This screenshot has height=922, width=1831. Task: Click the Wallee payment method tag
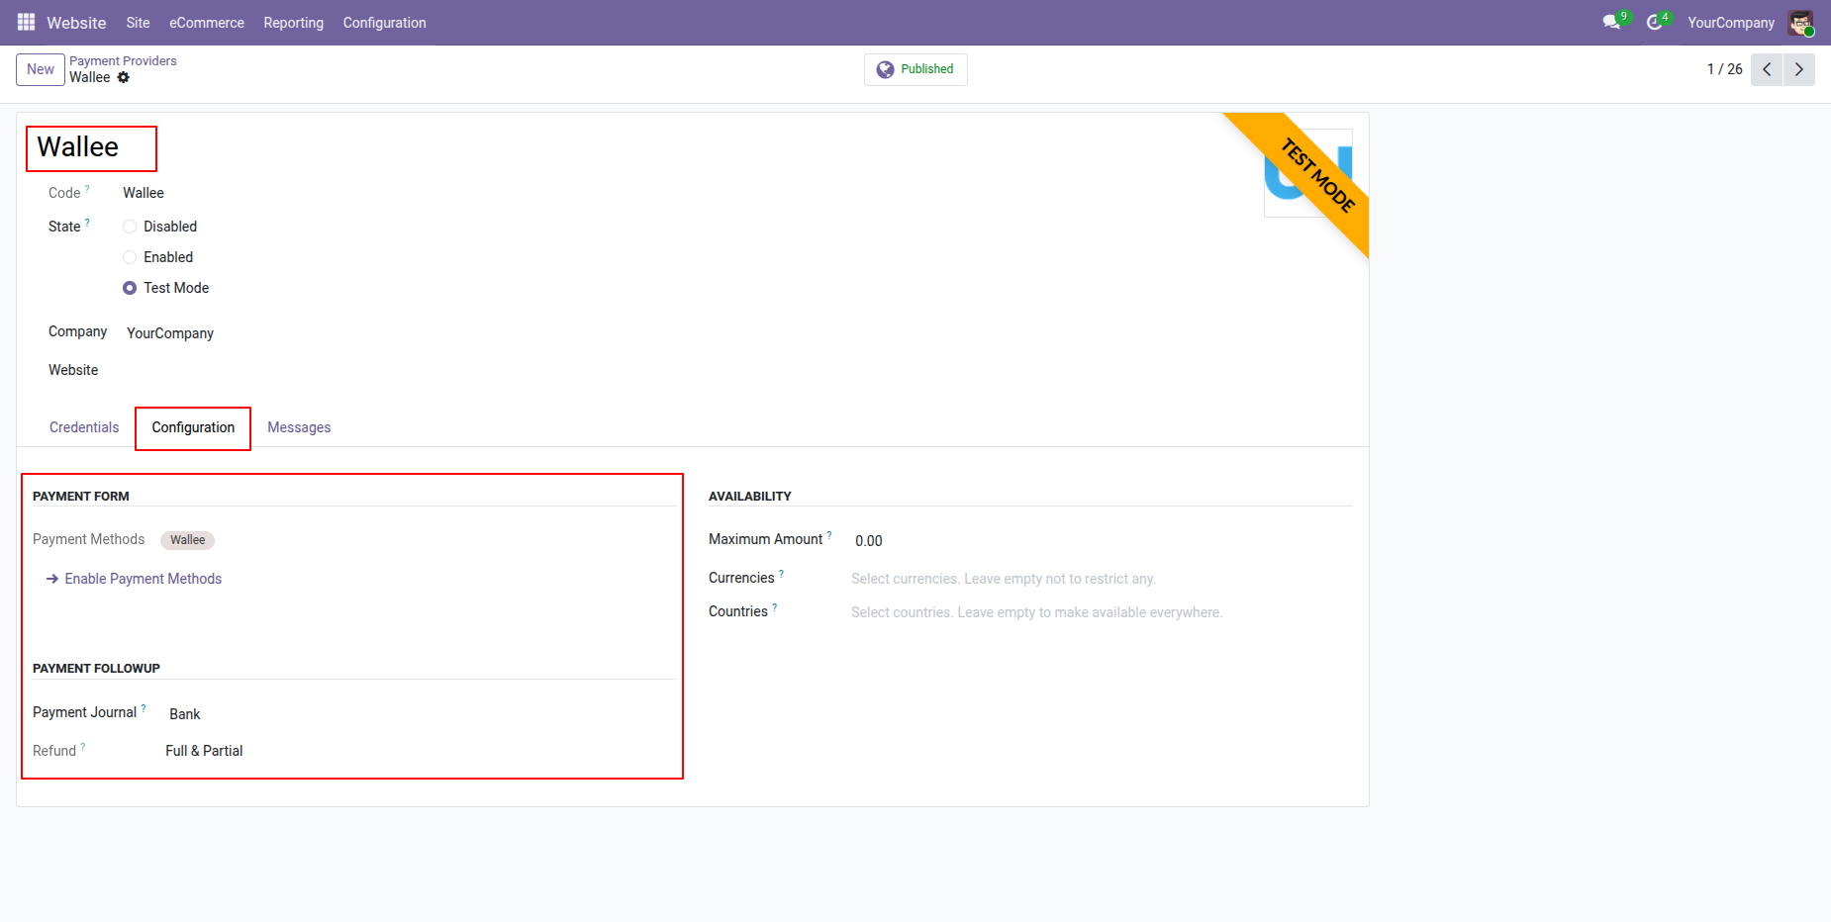point(187,540)
